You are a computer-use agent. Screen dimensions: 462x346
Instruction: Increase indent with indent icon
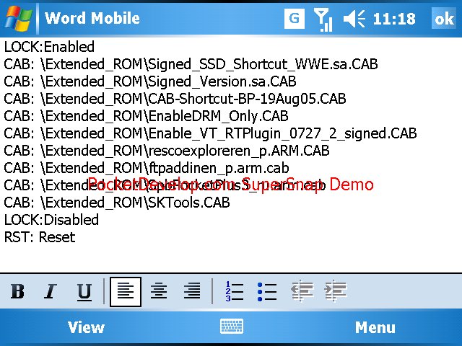(x=335, y=290)
